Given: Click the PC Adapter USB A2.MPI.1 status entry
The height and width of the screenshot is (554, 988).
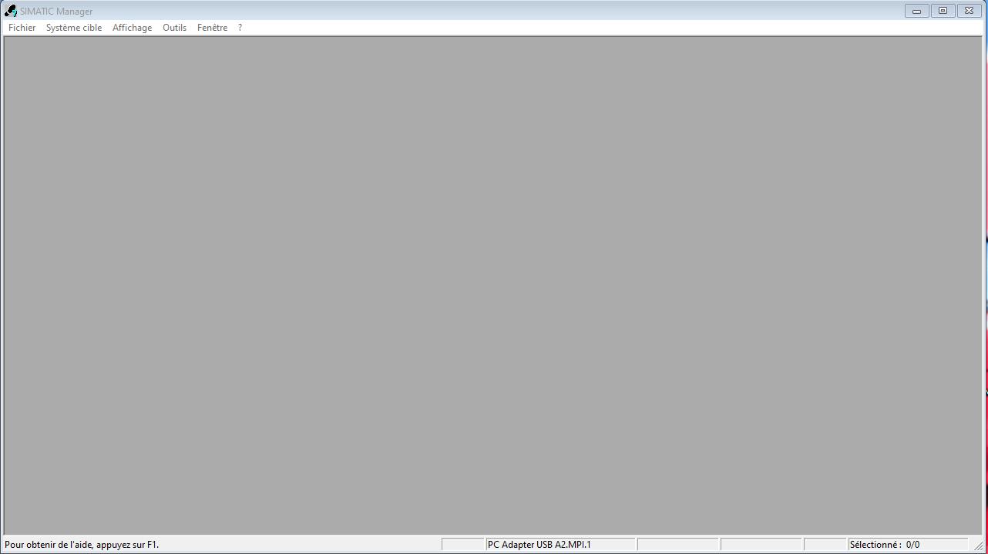Looking at the screenshot, I should coord(560,545).
